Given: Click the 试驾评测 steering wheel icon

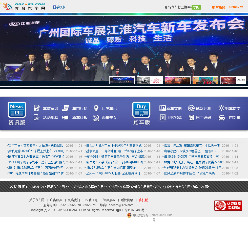Looking at the screenshot, I should [x=191, y=108].
